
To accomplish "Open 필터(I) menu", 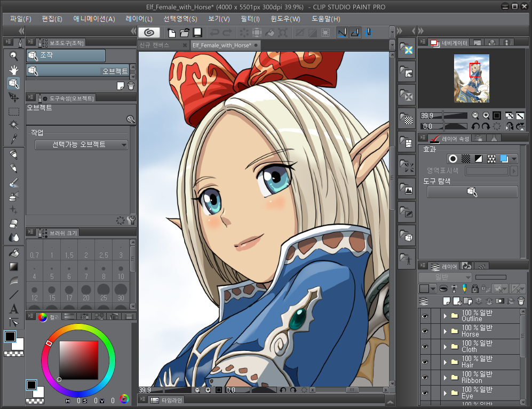I will click(x=250, y=19).
